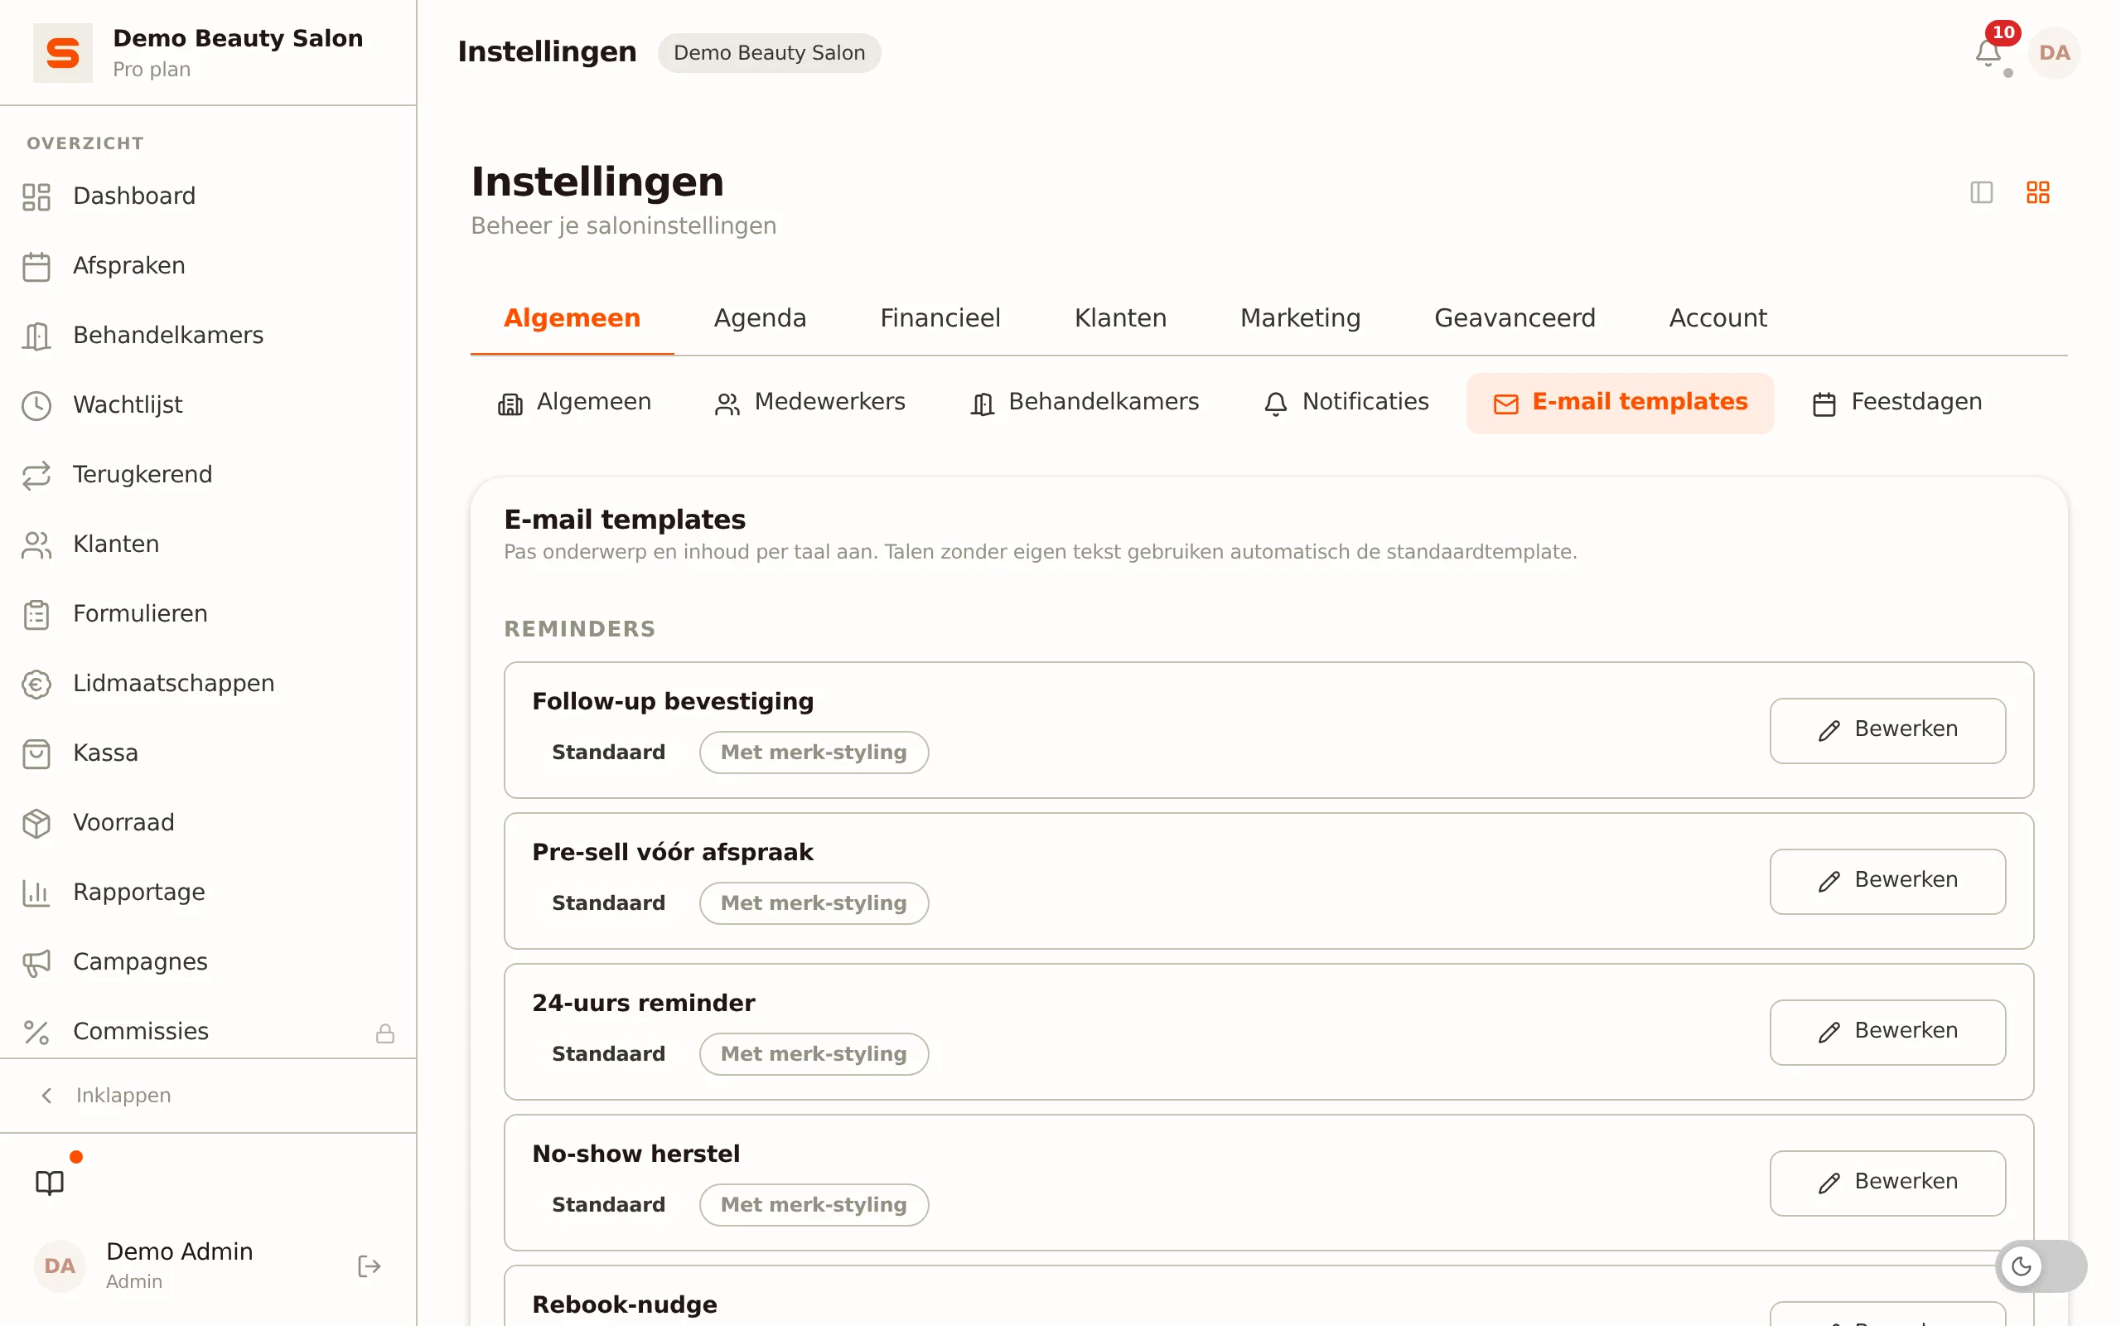This screenshot has height=1326, width=2121.
Task: Open Kassa in sidebar
Action: (208, 753)
